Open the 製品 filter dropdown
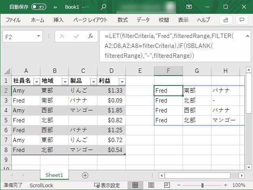Screen dimensions: 253x190 tap(93, 82)
